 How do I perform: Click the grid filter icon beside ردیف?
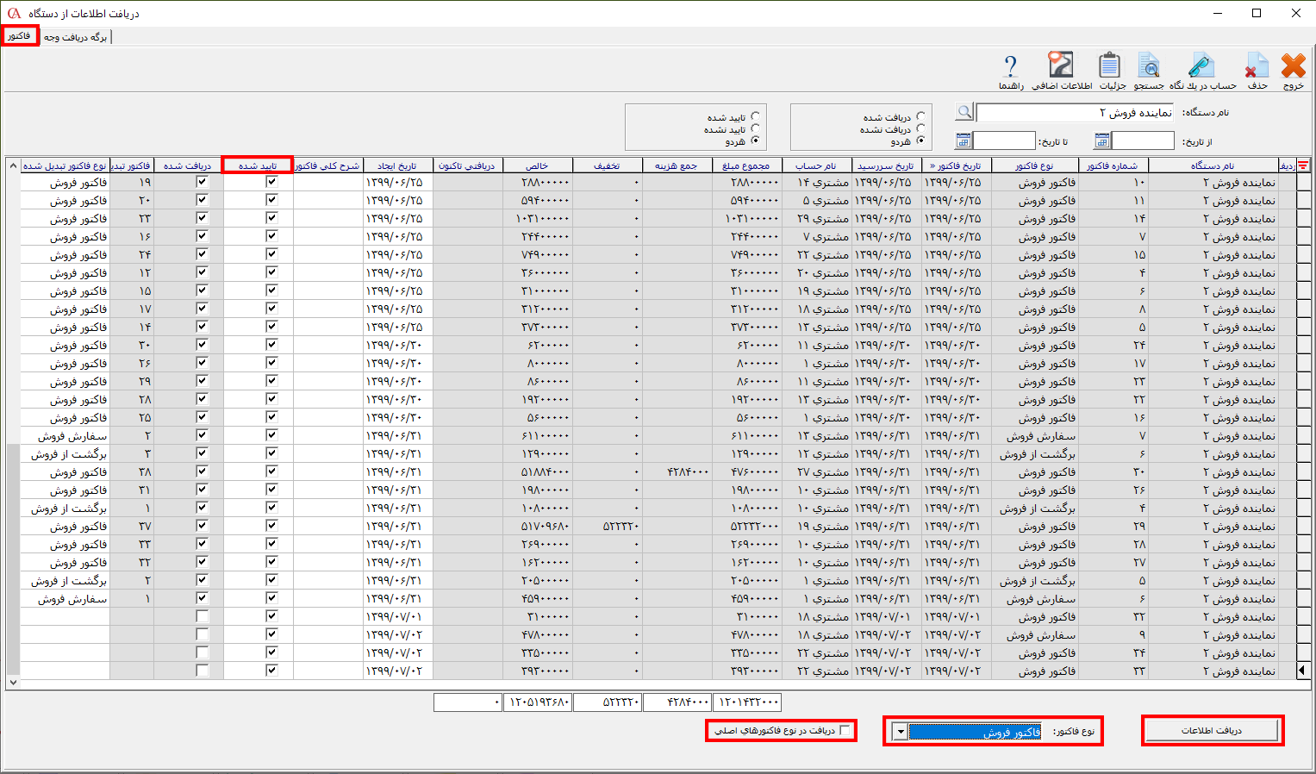coord(1303,165)
